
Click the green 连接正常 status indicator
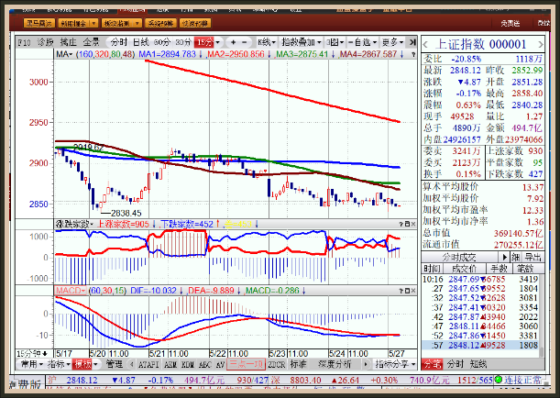pos(499,380)
